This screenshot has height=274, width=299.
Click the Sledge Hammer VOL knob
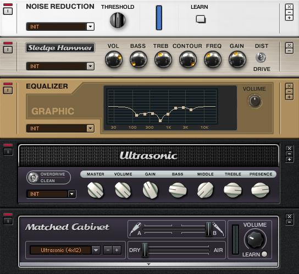(x=114, y=59)
